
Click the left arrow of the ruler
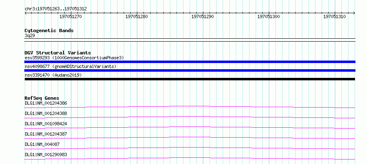(x=26, y=13)
